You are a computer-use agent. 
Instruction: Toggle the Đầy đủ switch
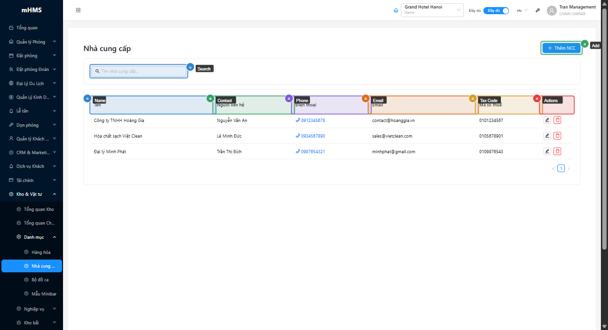coord(496,10)
